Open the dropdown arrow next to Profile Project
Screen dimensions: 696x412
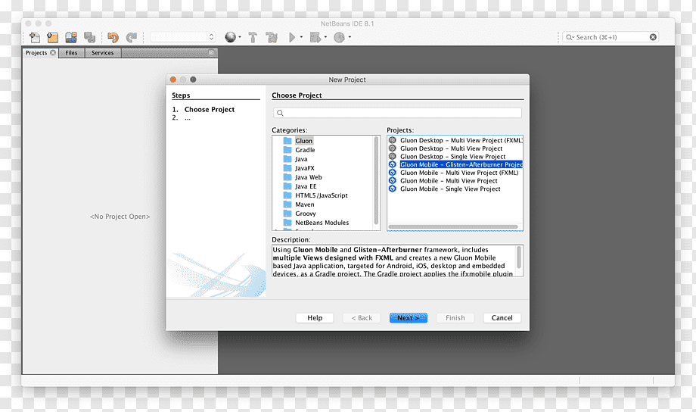(x=350, y=37)
